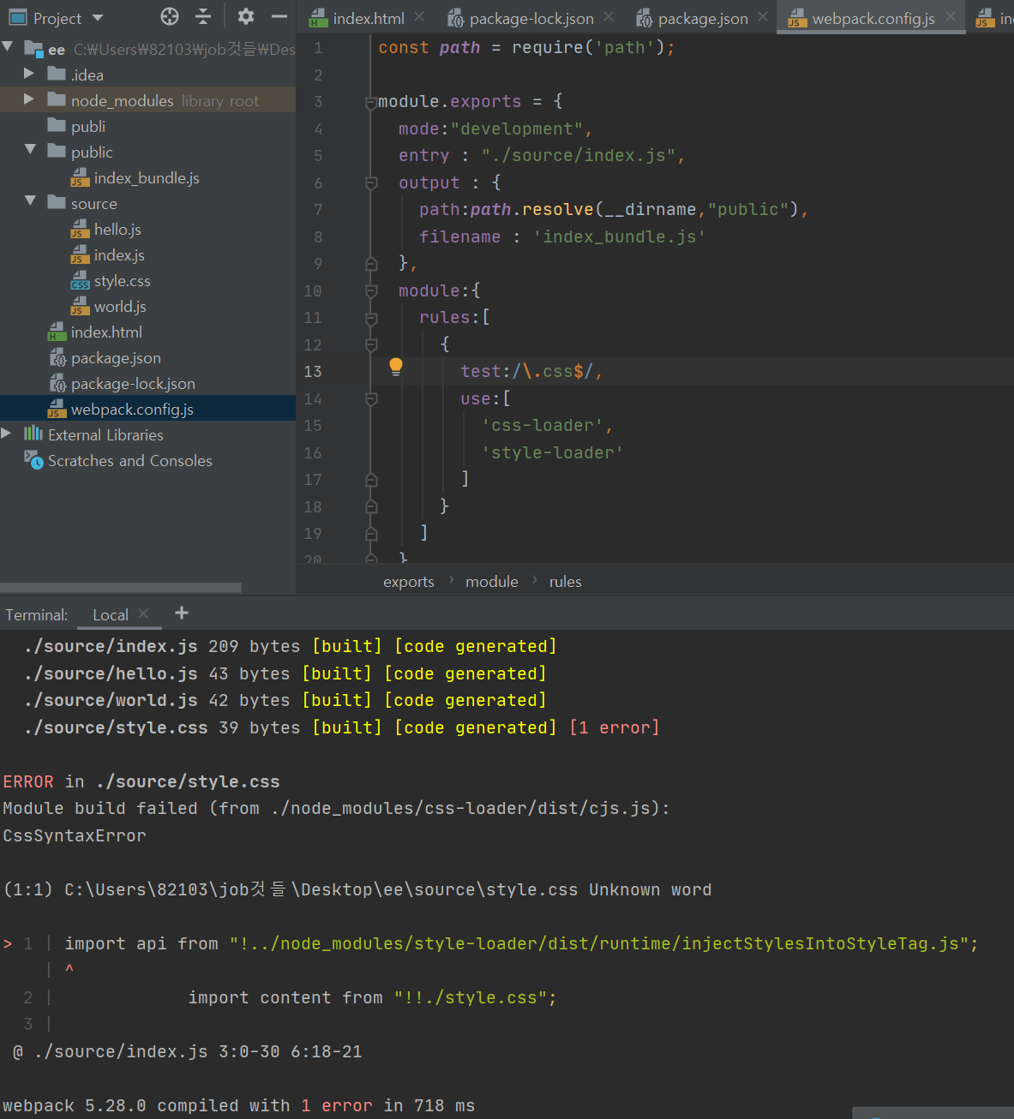The width and height of the screenshot is (1014, 1119).
Task: Select Scratches and Consoles node
Action: pos(130,461)
